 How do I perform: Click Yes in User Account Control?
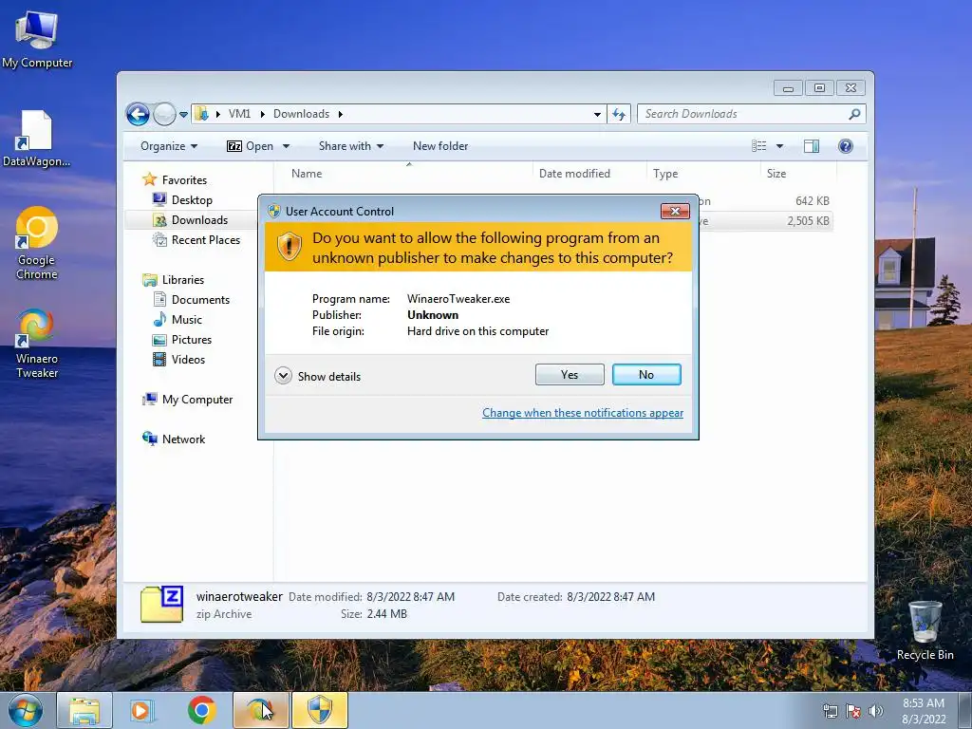(x=570, y=374)
